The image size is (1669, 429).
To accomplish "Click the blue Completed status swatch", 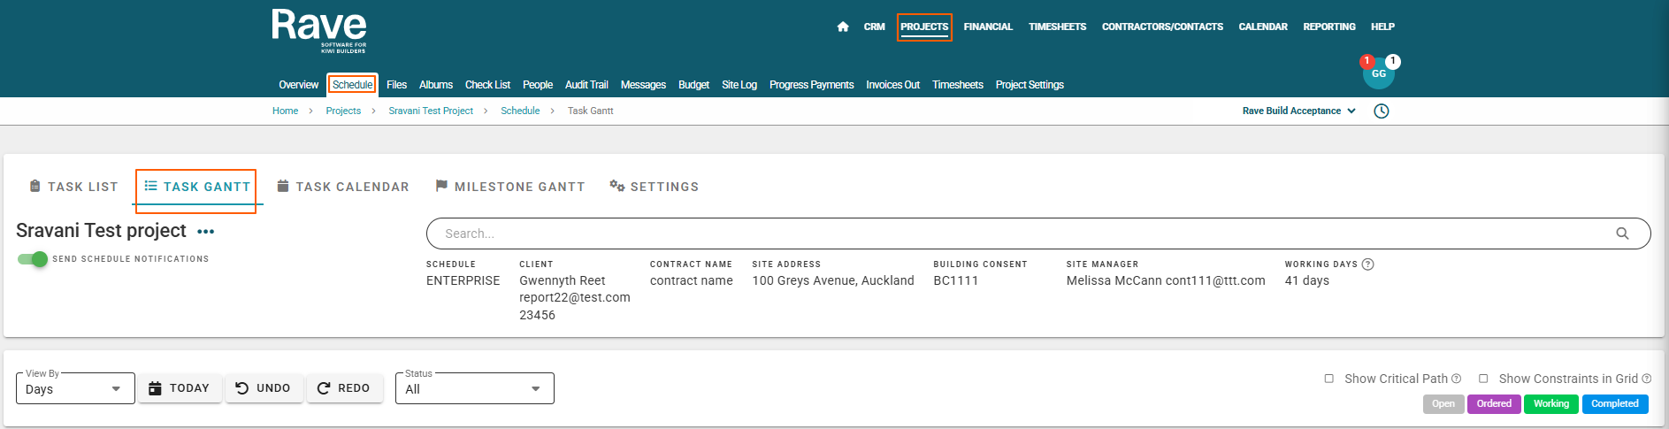I will point(1615,404).
